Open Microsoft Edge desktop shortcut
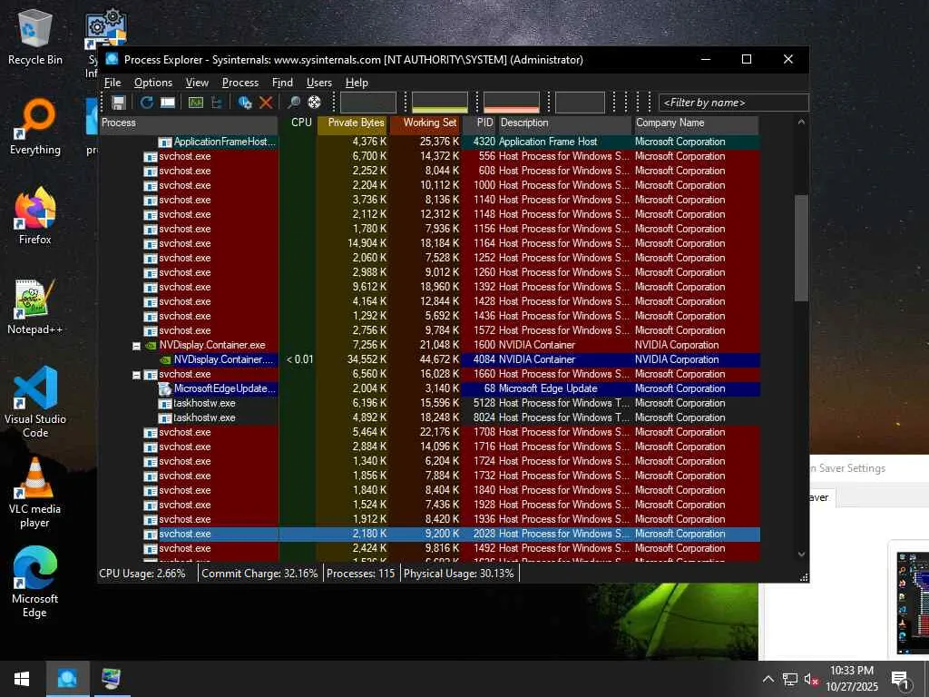Image resolution: width=929 pixels, height=697 pixels. click(35, 582)
